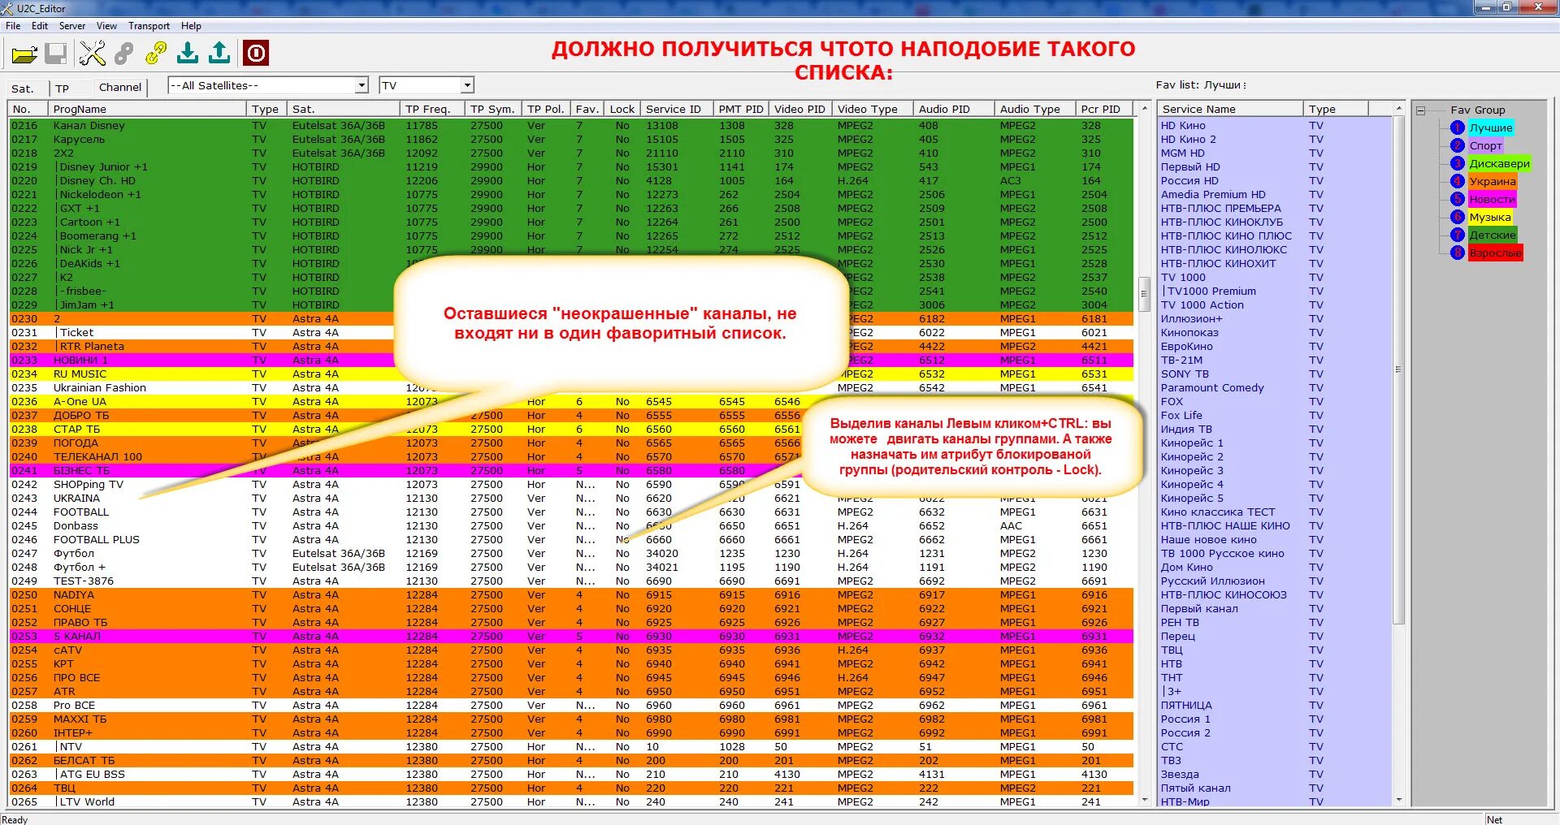Click blue circle number 6 beside Музыка
The image size is (1560, 825).
[1458, 217]
